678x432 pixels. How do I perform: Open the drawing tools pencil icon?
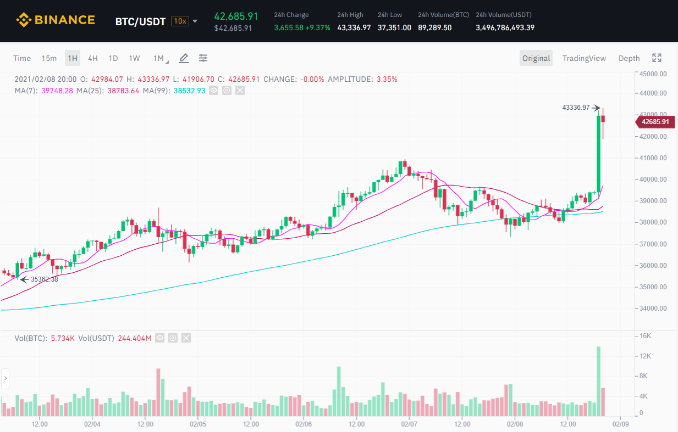184,58
